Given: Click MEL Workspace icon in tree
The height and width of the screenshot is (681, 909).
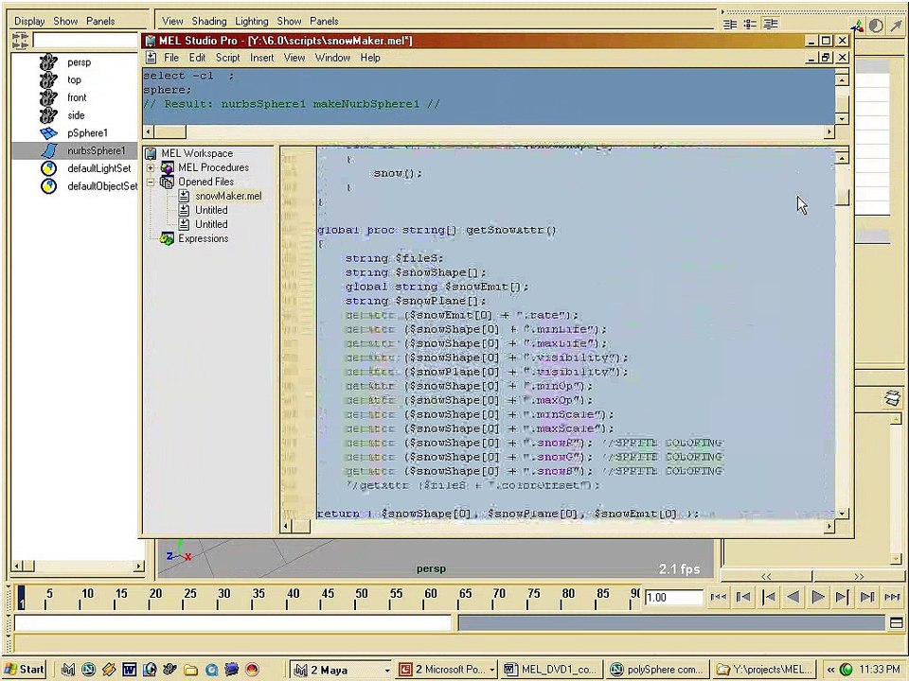Looking at the screenshot, I should pos(151,153).
